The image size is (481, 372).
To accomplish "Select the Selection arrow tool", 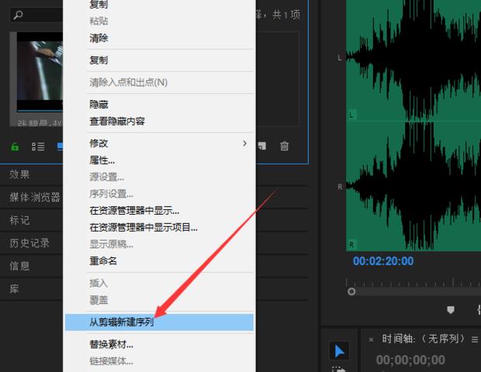I will coord(339,350).
